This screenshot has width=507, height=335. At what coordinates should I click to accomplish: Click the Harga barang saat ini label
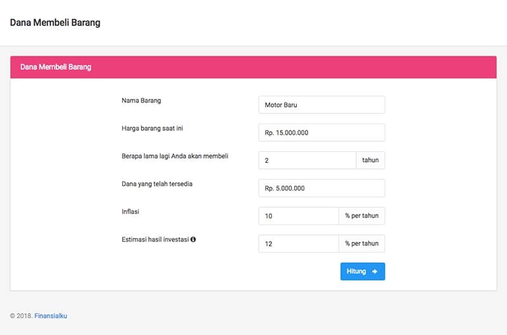152,128
